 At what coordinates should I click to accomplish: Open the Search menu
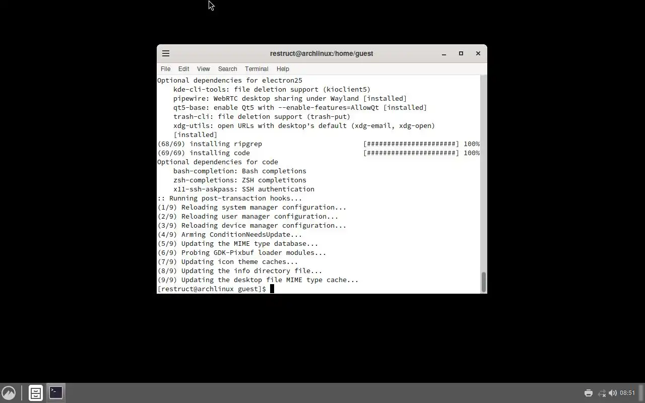coord(227,69)
